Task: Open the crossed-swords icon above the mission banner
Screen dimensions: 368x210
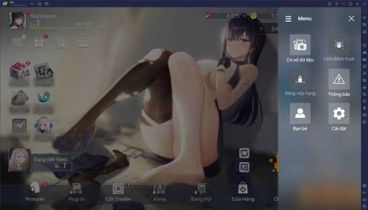Action: [x=19, y=128]
